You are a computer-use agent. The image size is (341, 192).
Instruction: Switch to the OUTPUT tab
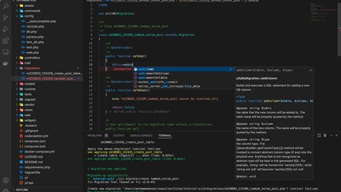[x=119, y=135]
